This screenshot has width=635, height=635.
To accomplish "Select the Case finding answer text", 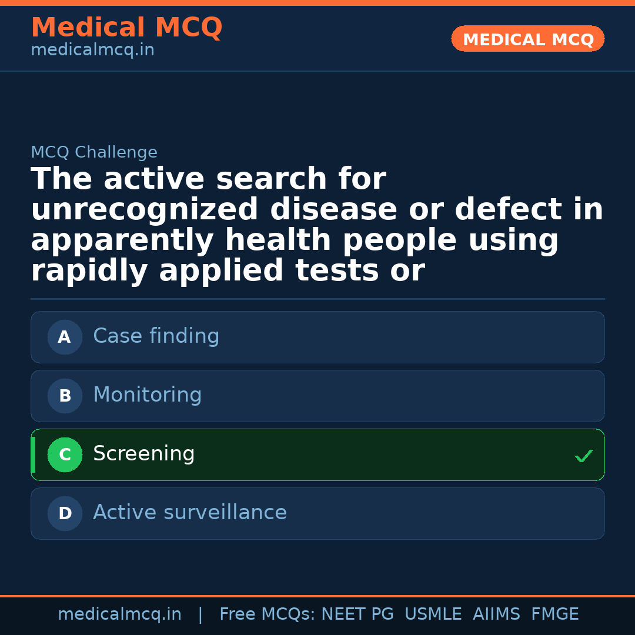I will click(156, 336).
